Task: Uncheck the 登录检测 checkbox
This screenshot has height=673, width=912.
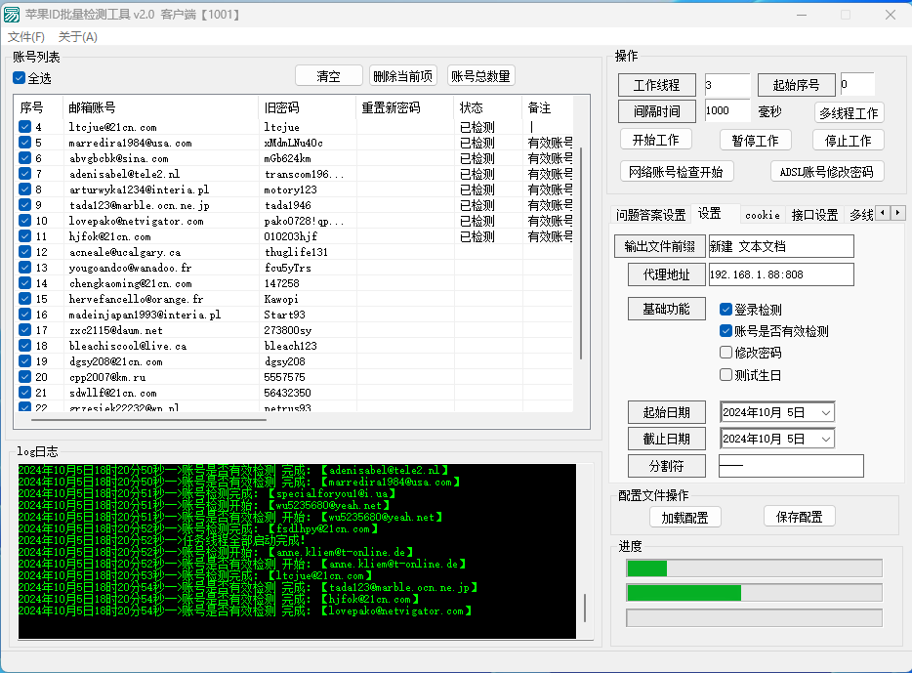Action: (725, 310)
